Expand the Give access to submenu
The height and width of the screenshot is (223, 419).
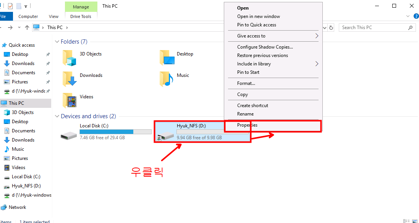click(x=317, y=36)
